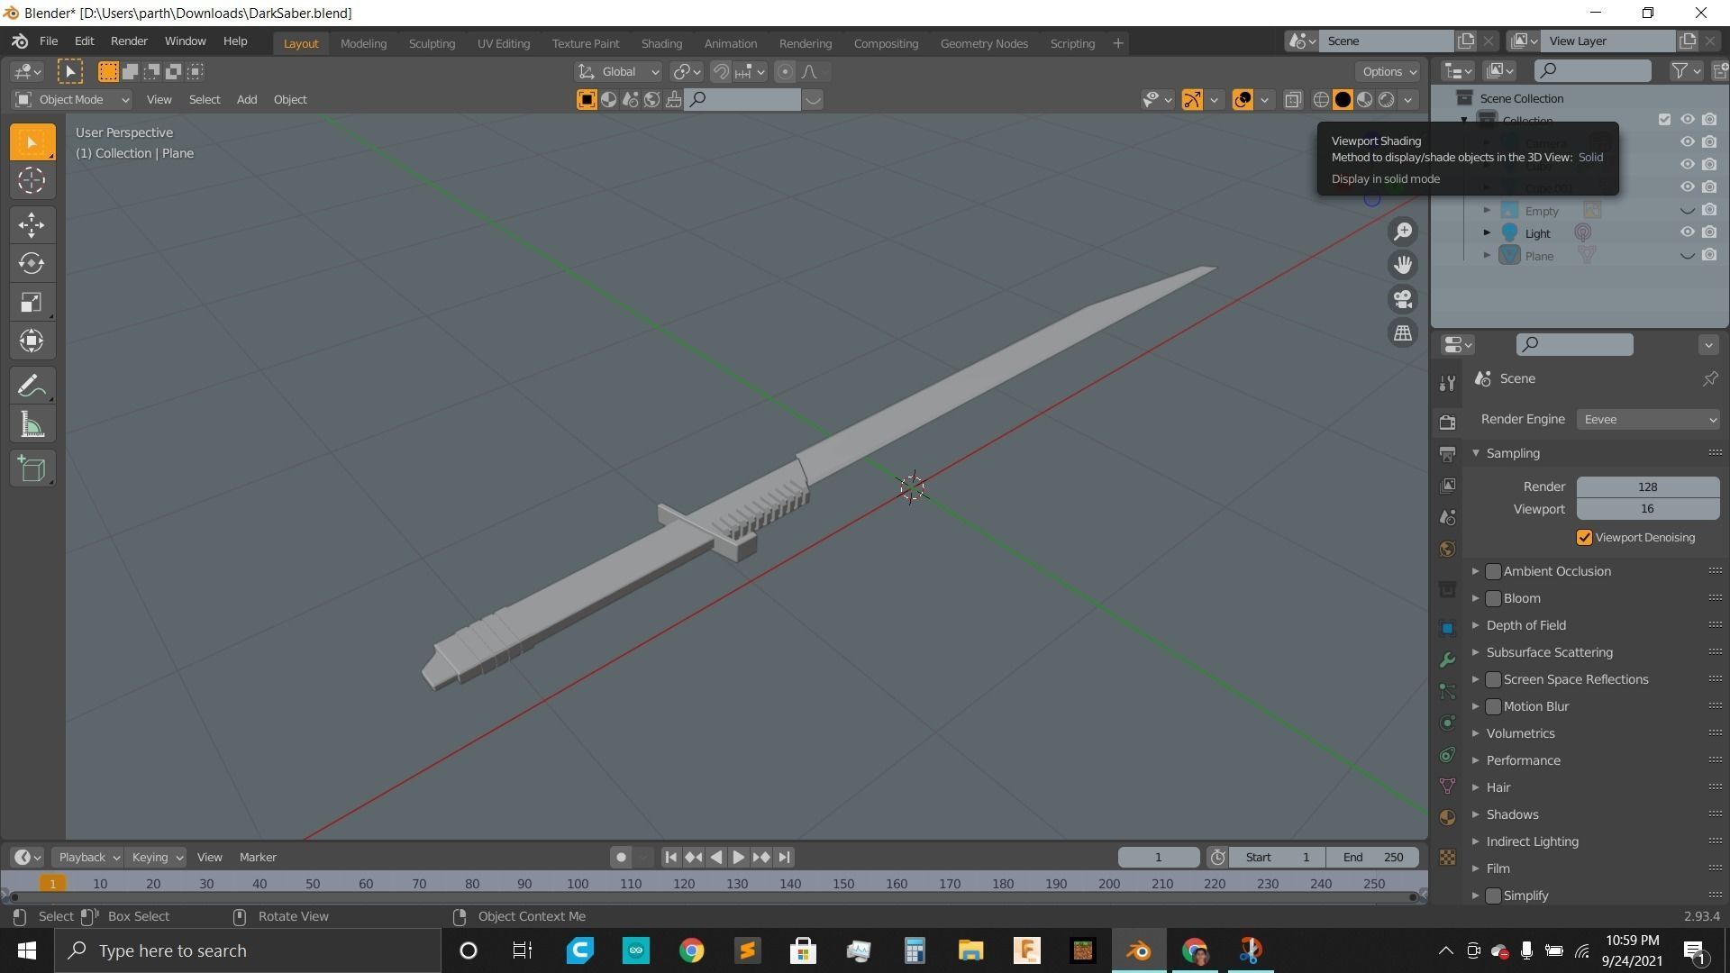1730x973 pixels.
Task: Open the Render Engine Eevee dropdown
Action: 1648,420
